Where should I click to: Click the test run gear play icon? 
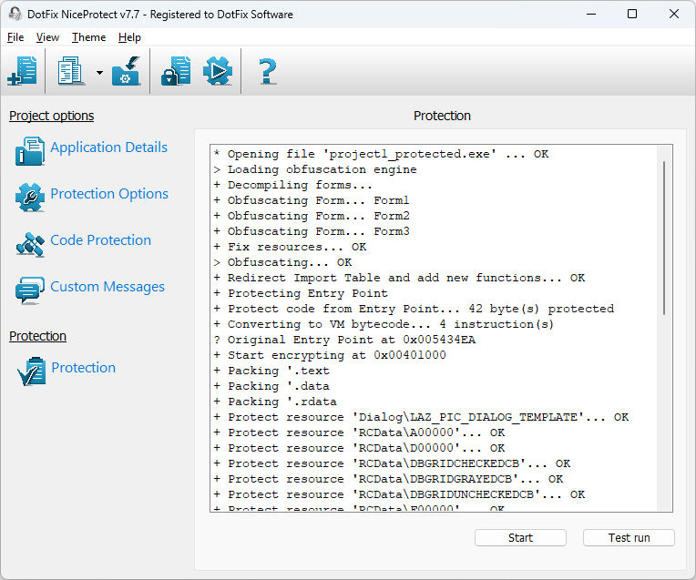click(x=218, y=70)
